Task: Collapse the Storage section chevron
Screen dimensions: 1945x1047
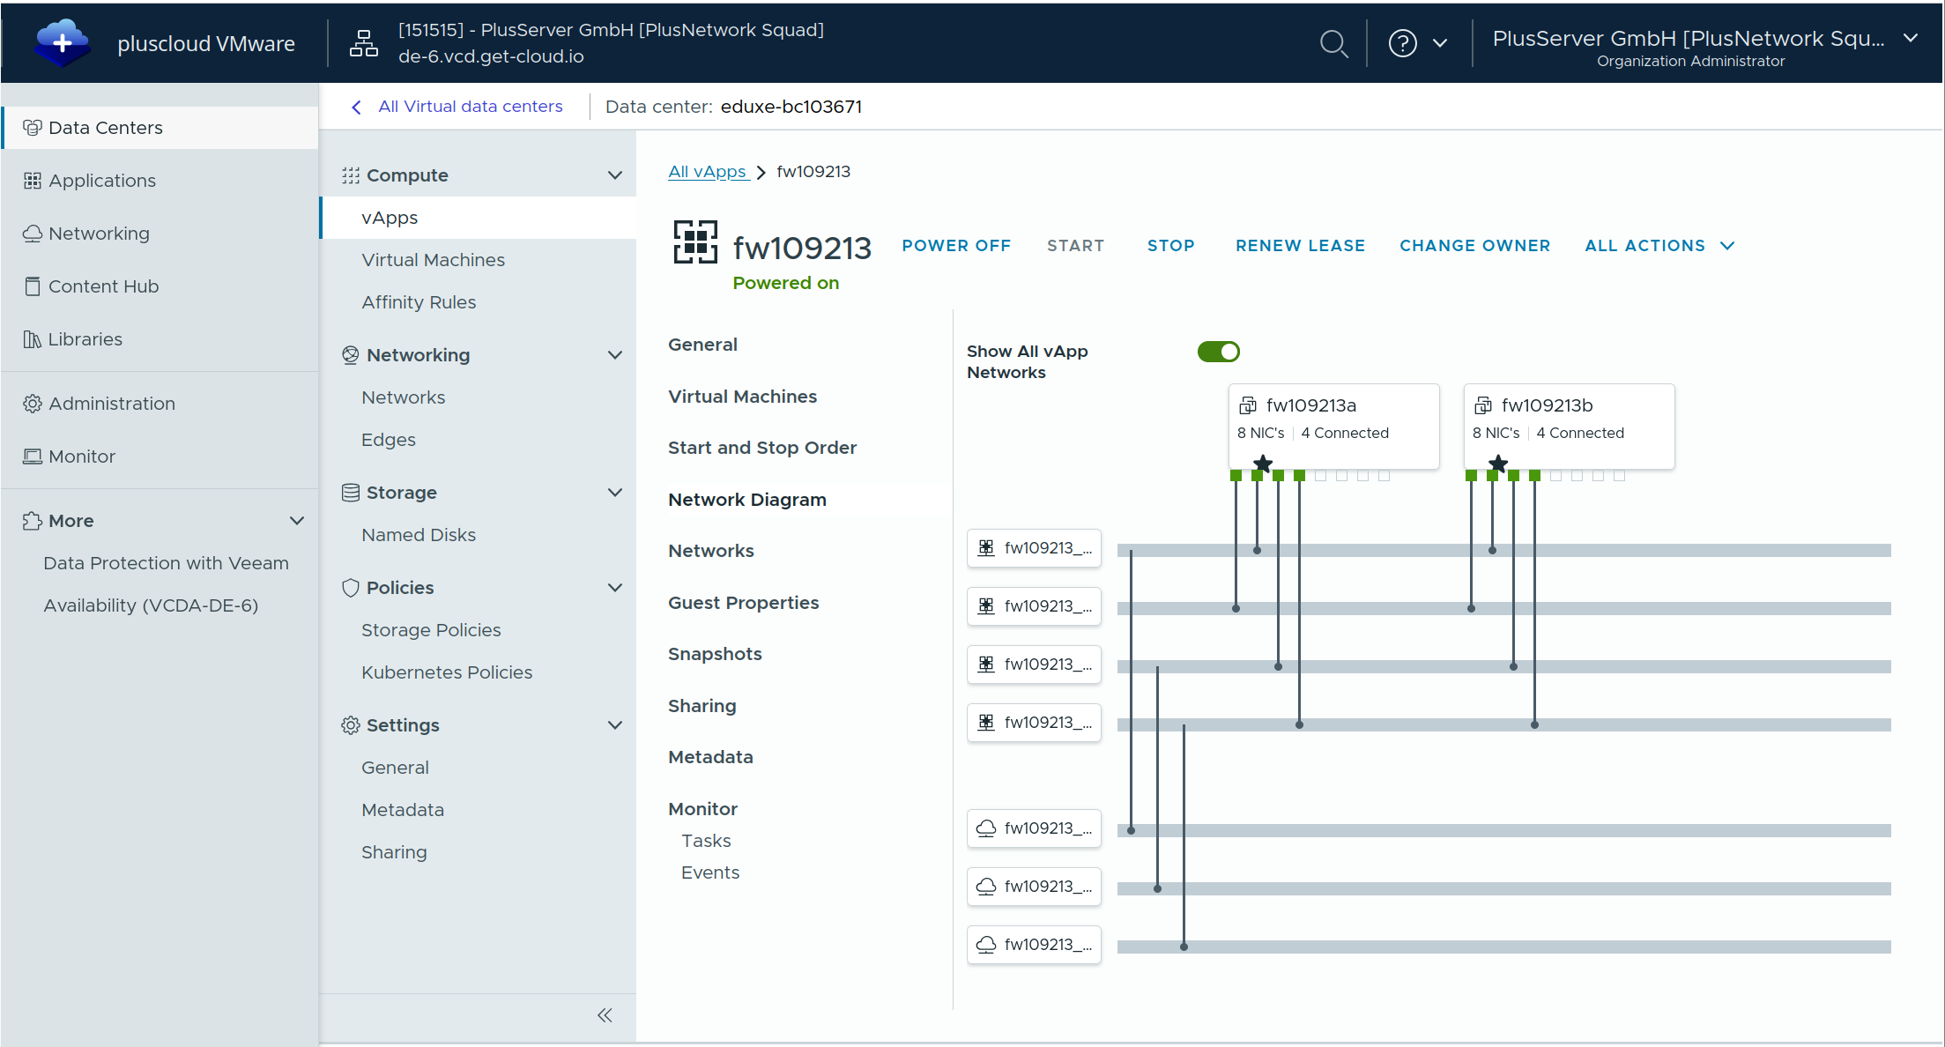Action: coord(615,493)
